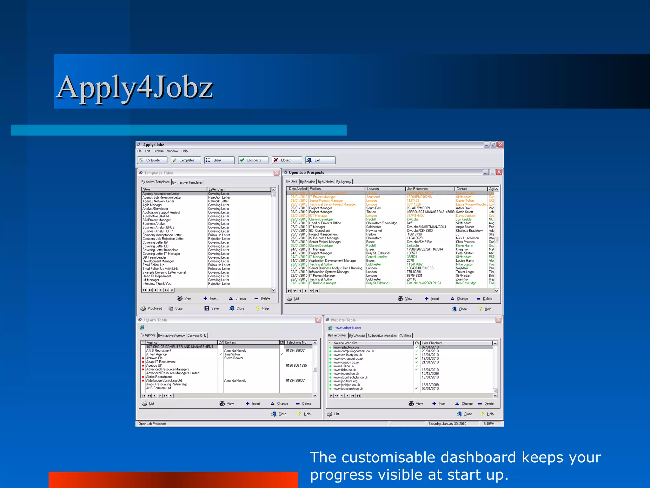Click Insert button in Open Job Prospects

(x=432, y=299)
